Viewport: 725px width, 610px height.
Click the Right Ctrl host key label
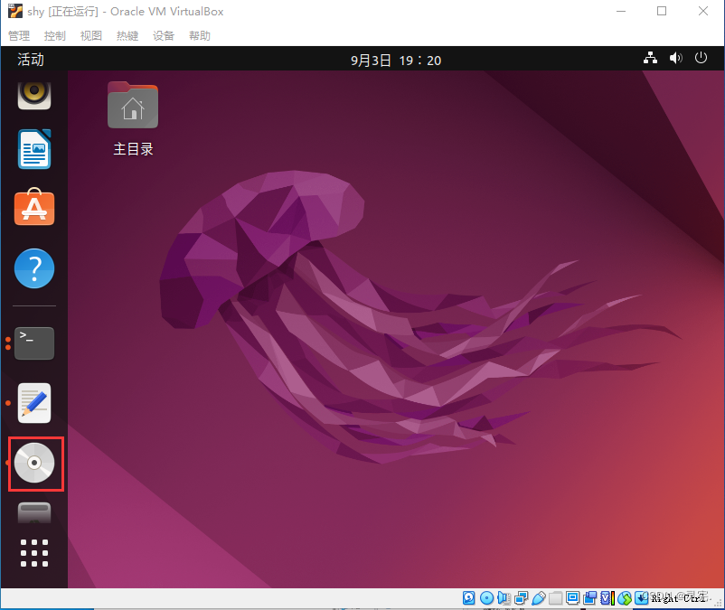coord(678,598)
